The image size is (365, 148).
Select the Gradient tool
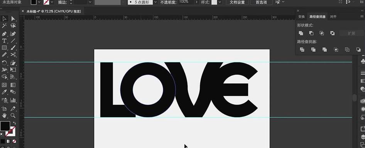(x=13, y=85)
